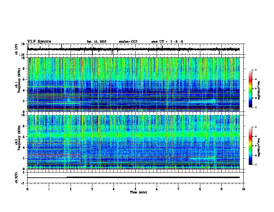274x212 pixels.
Task: Click the time axis tick label 5
Action: (135, 189)
